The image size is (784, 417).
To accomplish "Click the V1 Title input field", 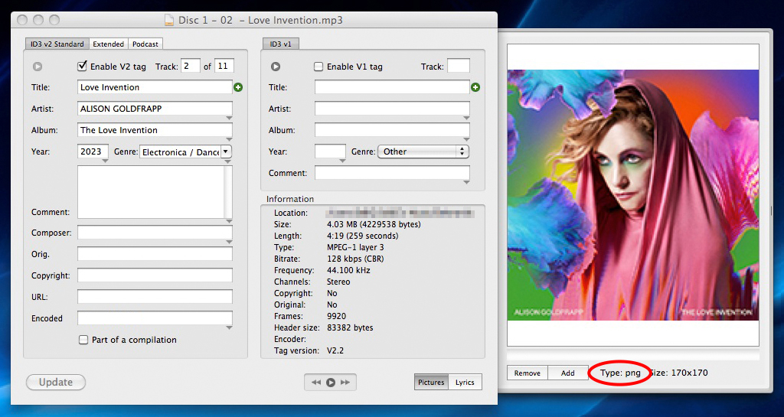I will click(x=393, y=87).
